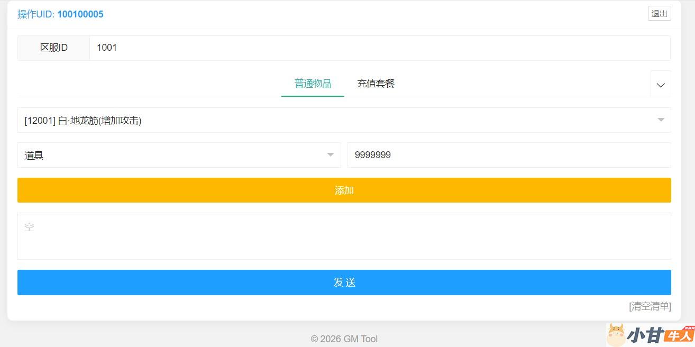
Task: Click the UID number 100100005
Action: (80, 14)
